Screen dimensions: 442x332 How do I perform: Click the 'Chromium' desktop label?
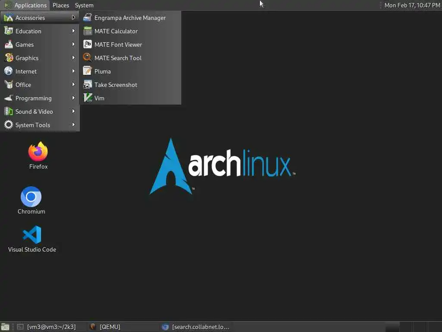point(31,211)
